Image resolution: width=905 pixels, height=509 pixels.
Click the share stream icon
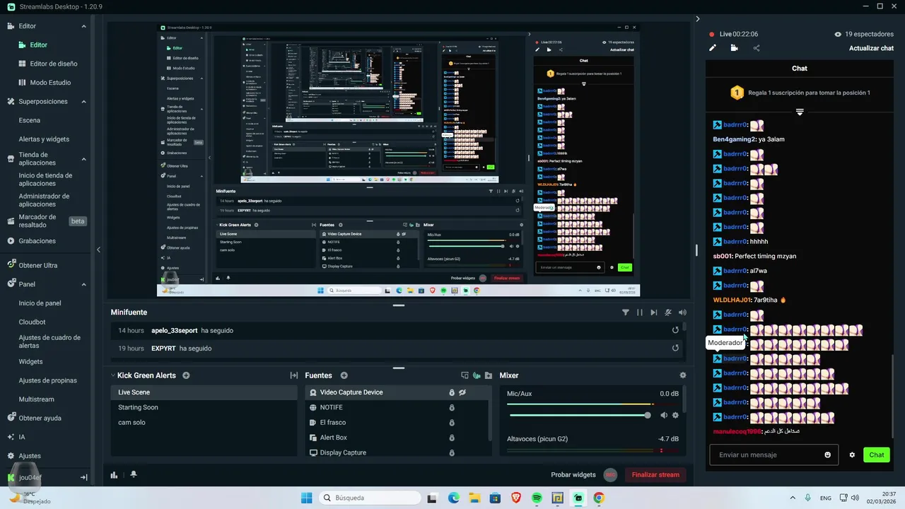[x=757, y=48]
